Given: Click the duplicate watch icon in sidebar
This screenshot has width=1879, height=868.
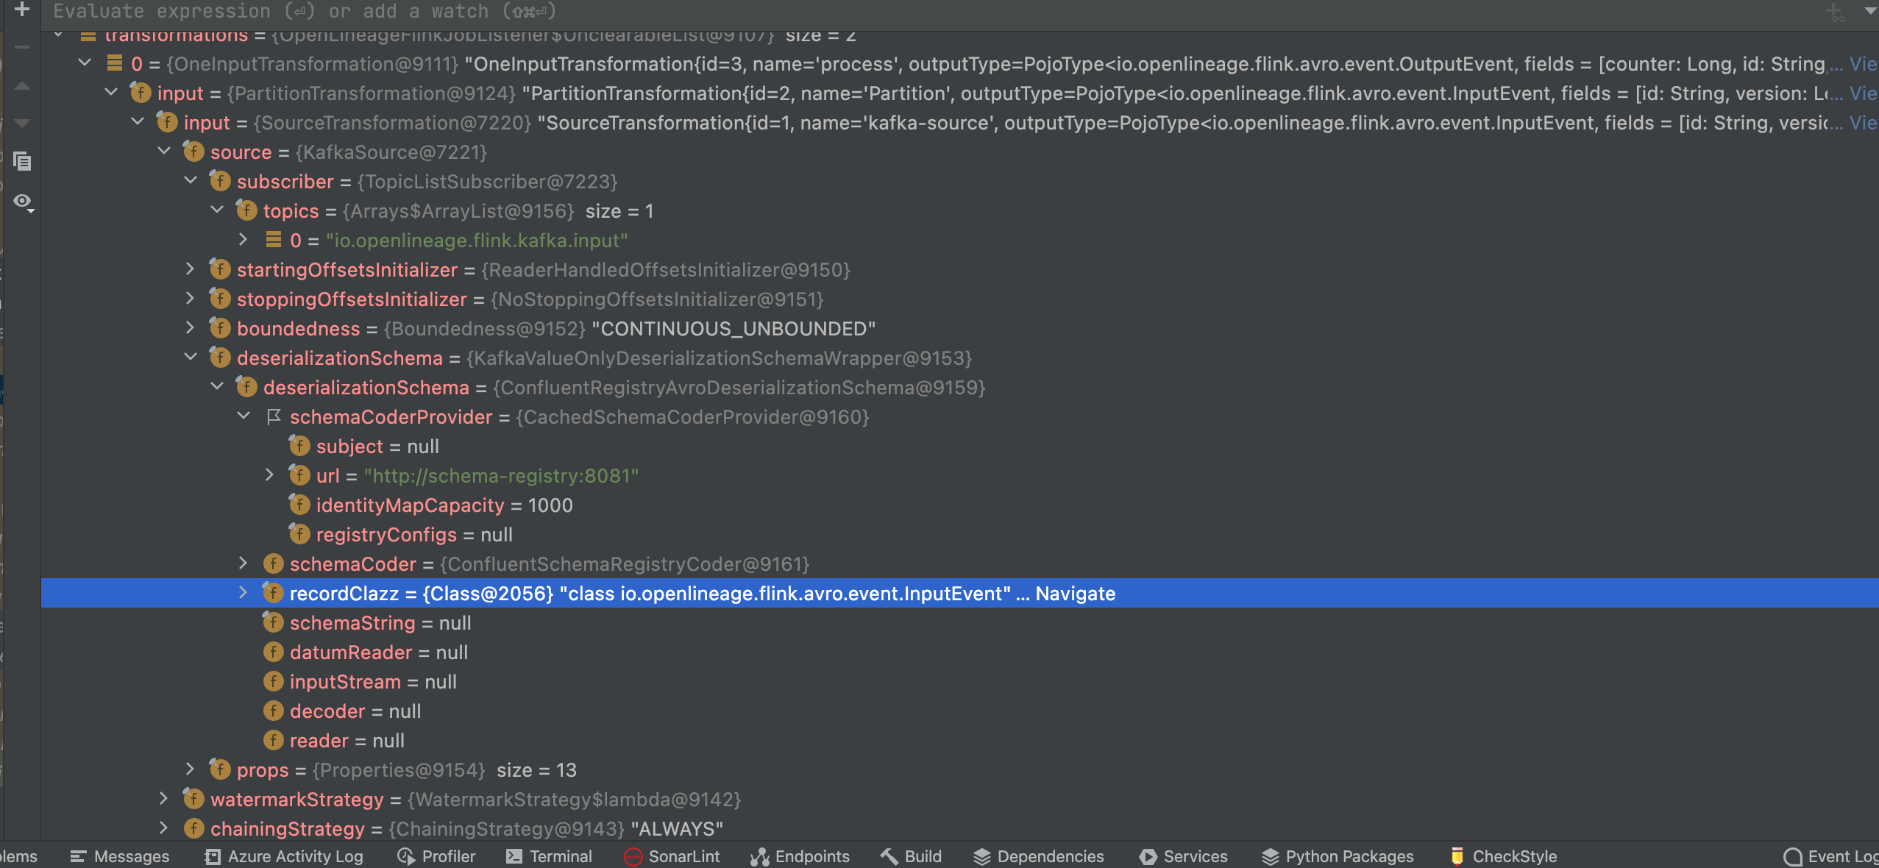Looking at the screenshot, I should tap(23, 161).
